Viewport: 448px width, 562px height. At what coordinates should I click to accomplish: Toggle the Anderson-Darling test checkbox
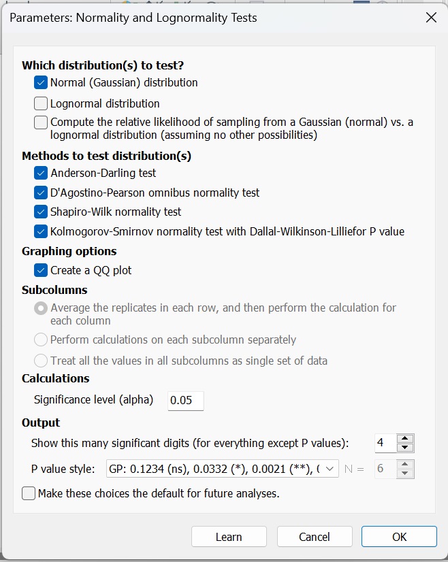click(41, 173)
